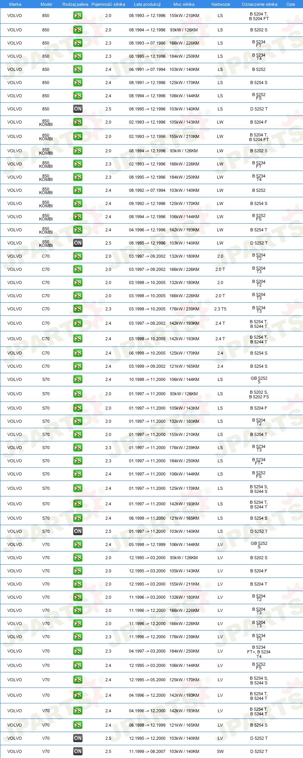Click petrol icon for S70 121kW / 165KM row
The width and height of the screenshot is (303, 758).
(77, 518)
